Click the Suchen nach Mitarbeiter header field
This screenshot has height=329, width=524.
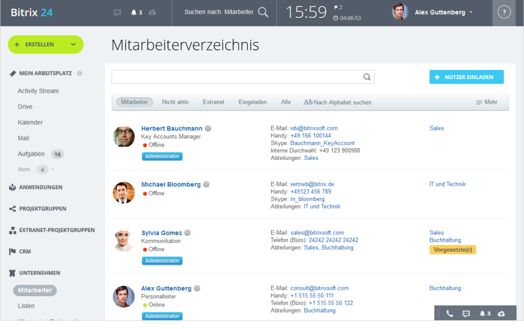[219, 12]
